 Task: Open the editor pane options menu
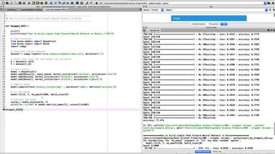(141, 9)
